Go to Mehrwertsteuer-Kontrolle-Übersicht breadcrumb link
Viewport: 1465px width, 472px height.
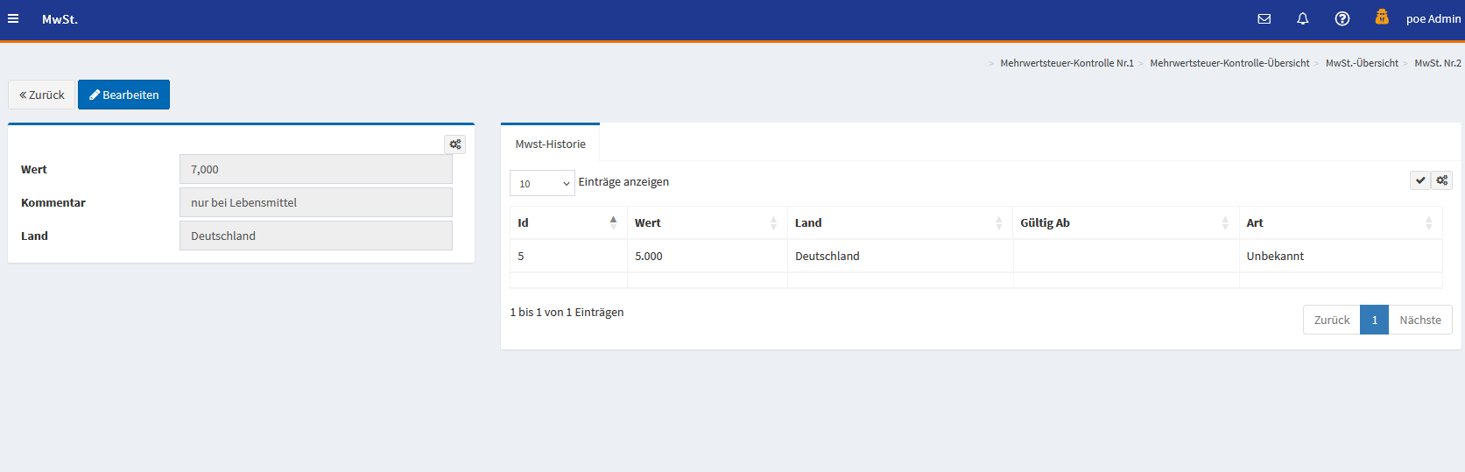[1229, 63]
